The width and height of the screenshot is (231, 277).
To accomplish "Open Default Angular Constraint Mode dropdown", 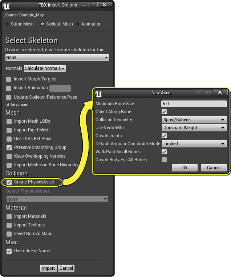I will pyautogui.click(x=194, y=144).
